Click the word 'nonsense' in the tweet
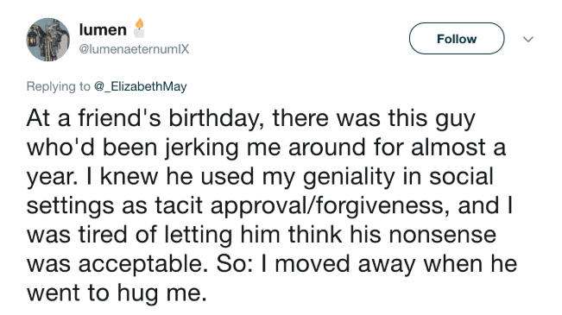Viewport: 562px width, 315px height. pyautogui.click(x=442, y=236)
